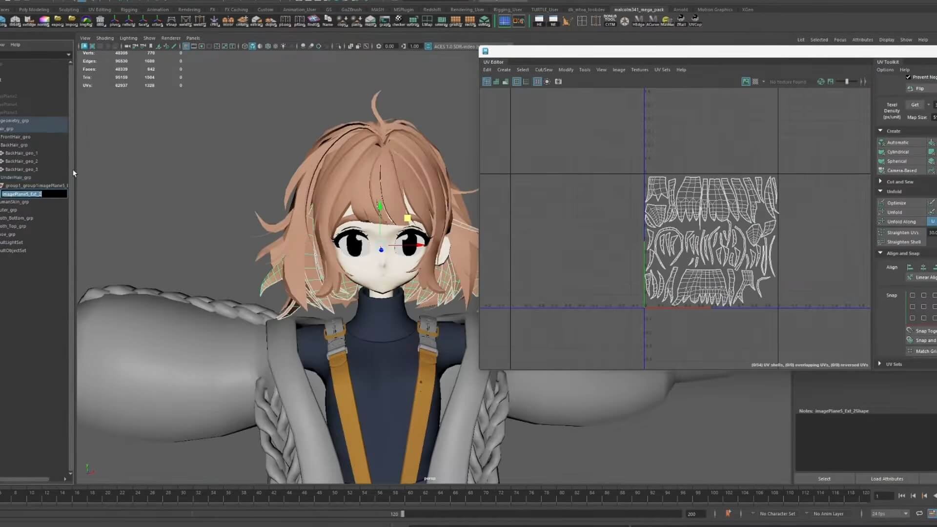Image resolution: width=937 pixels, height=527 pixels.
Task: Click the UVCop shelf icon
Action: coord(695,20)
